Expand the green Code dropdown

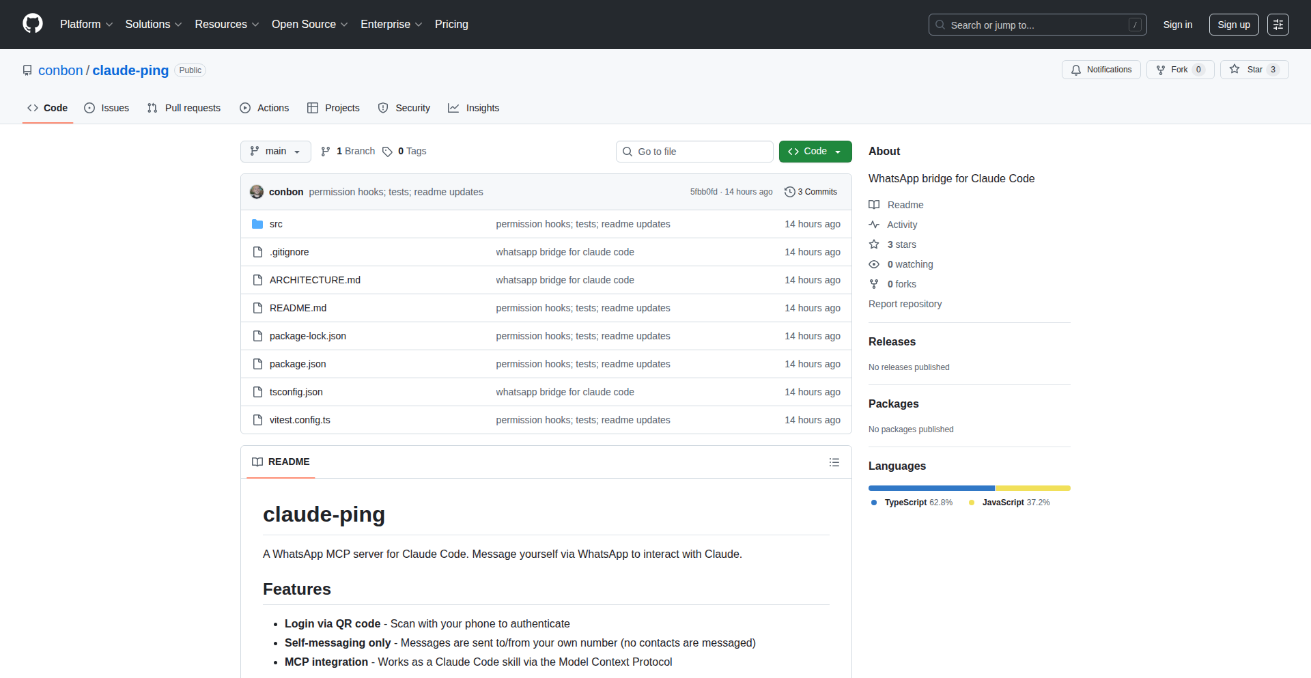[x=815, y=152]
